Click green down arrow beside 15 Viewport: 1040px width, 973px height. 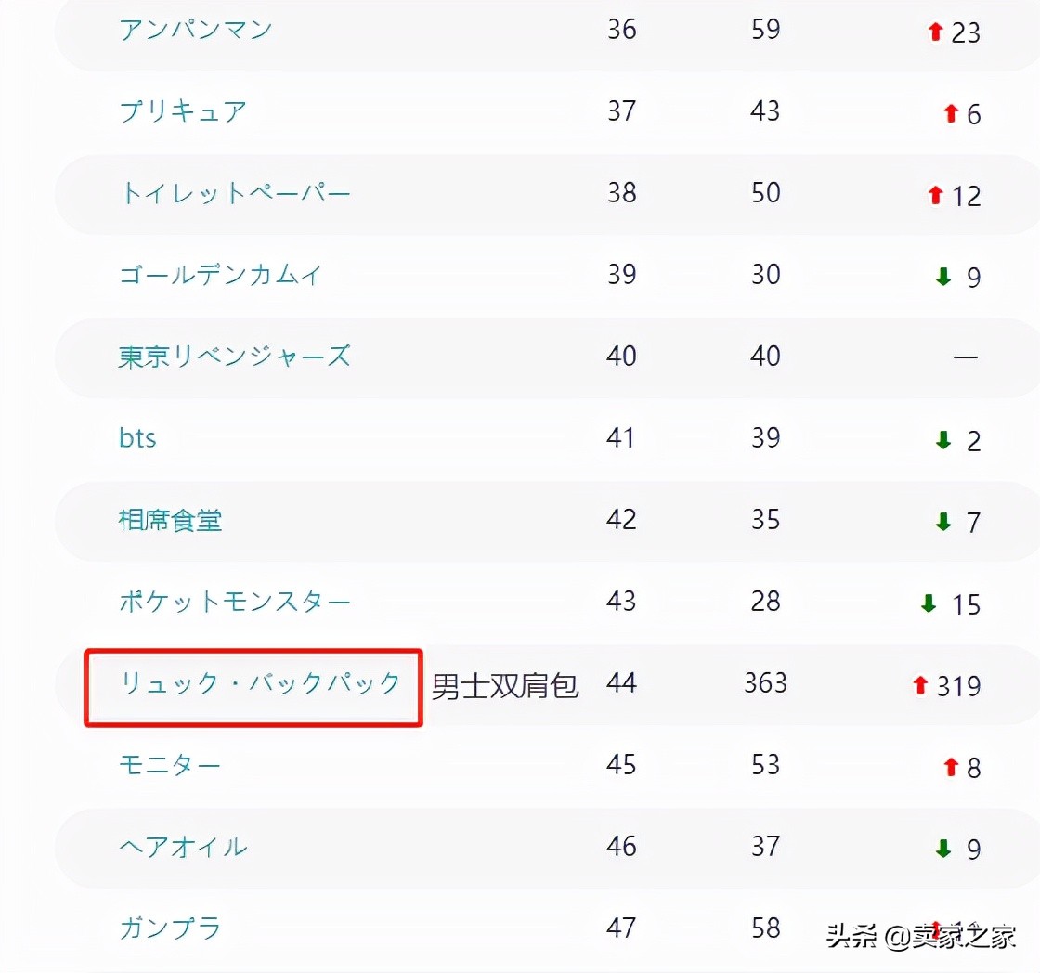click(929, 603)
